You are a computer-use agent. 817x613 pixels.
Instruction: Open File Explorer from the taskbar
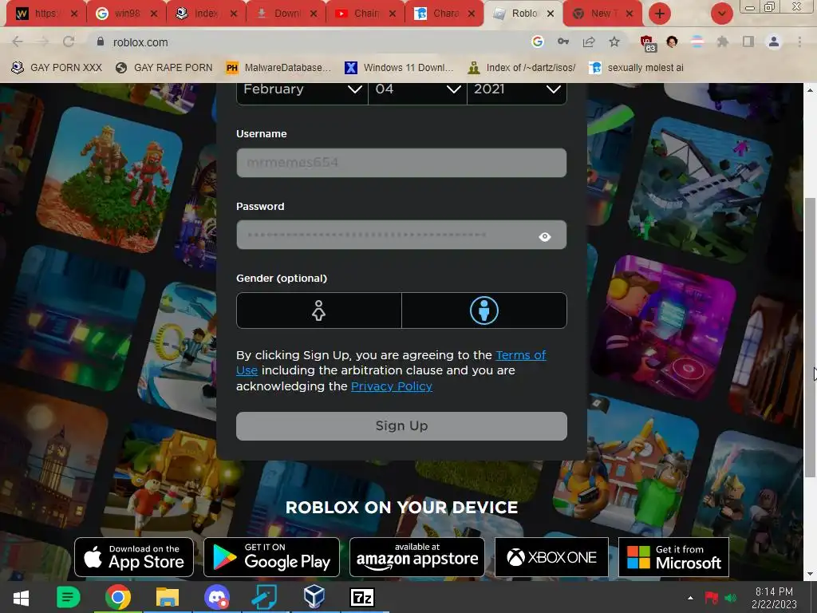[x=168, y=598]
